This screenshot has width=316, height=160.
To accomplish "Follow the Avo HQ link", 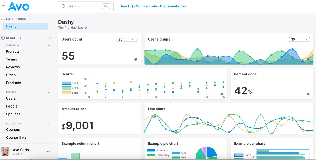I will point(127,6).
